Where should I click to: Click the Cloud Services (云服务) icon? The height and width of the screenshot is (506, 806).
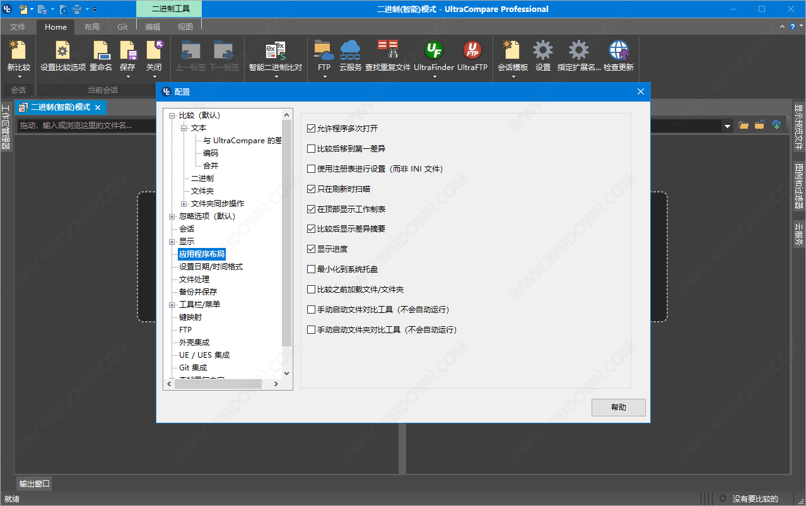tap(350, 51)
